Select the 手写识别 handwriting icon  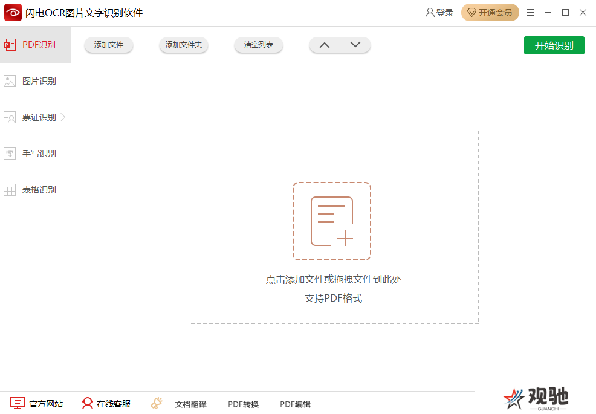(x=10, y=154)
